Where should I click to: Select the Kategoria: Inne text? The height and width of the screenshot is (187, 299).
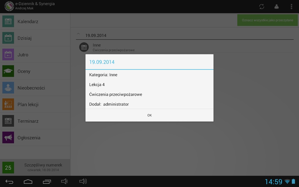coord(103,75)
